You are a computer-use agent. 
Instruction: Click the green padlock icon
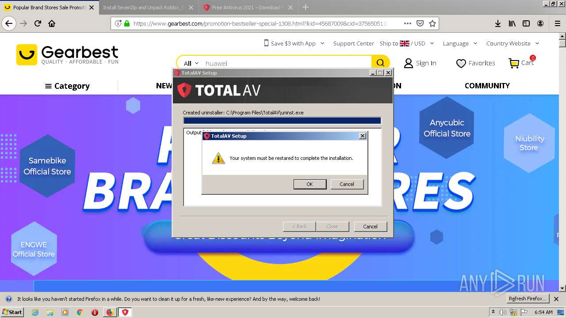(127, 23)
